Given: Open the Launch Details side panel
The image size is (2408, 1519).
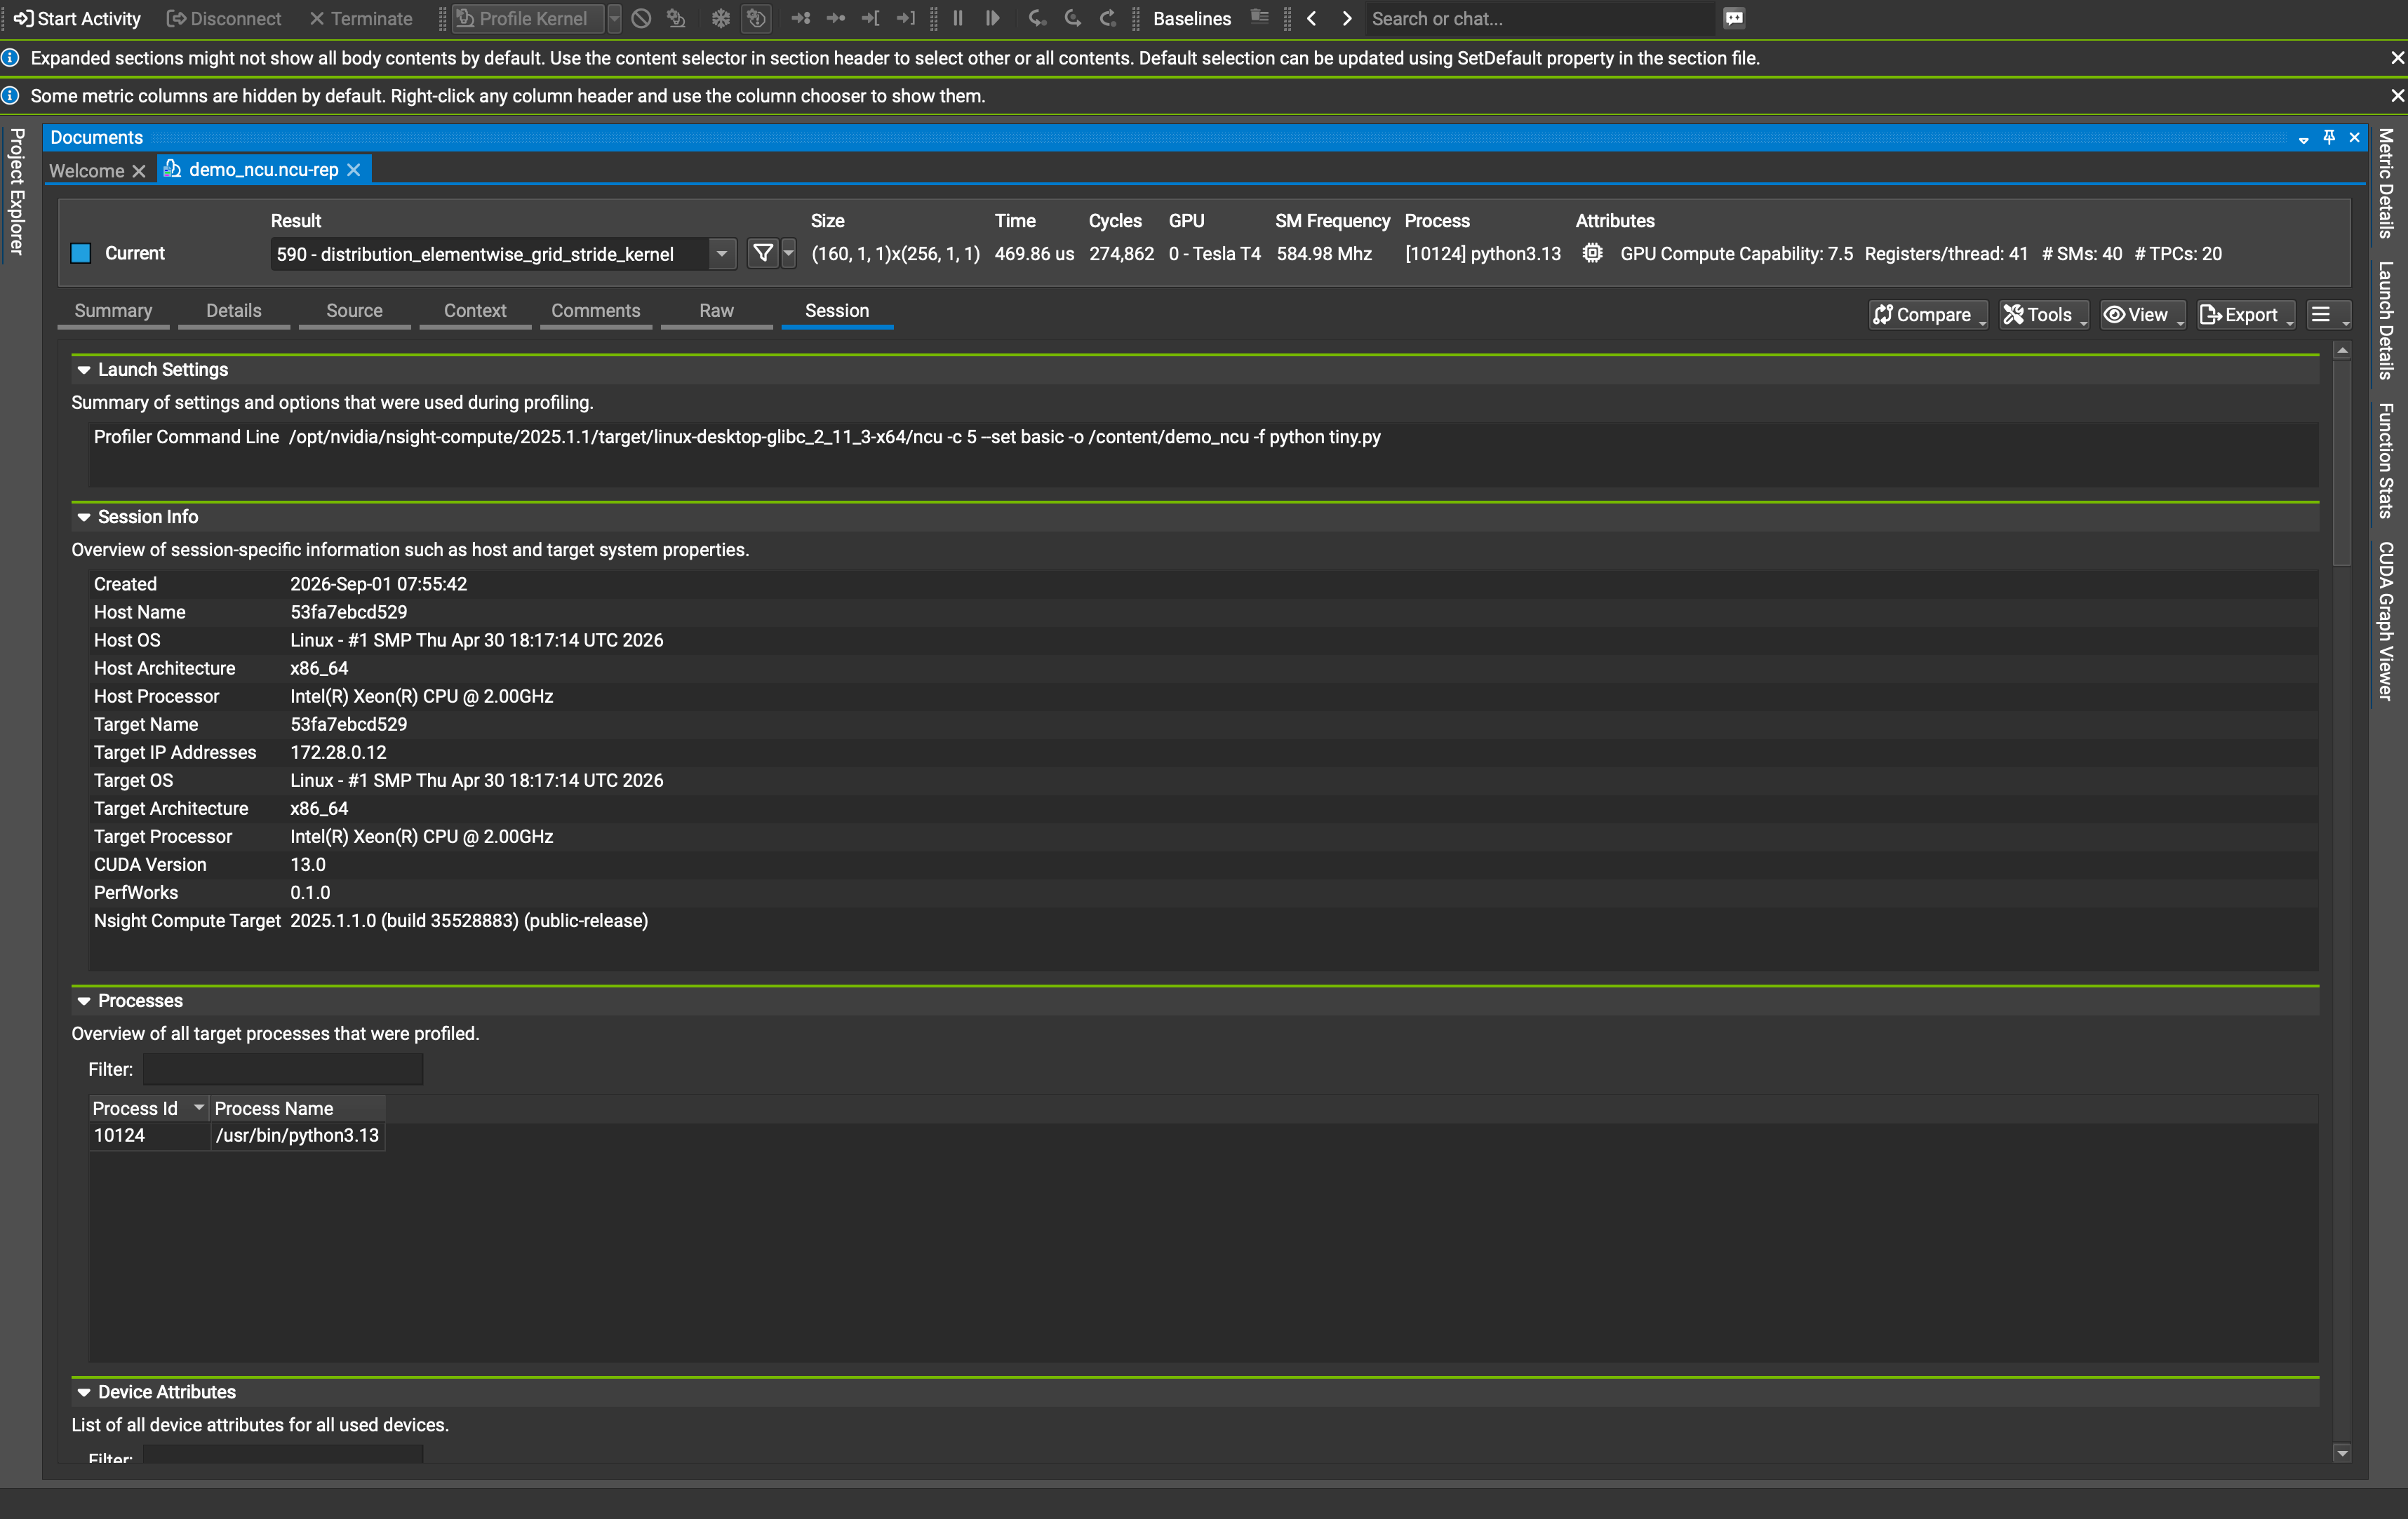Looking at the screenshot, I should click(x=2386, y=320).
